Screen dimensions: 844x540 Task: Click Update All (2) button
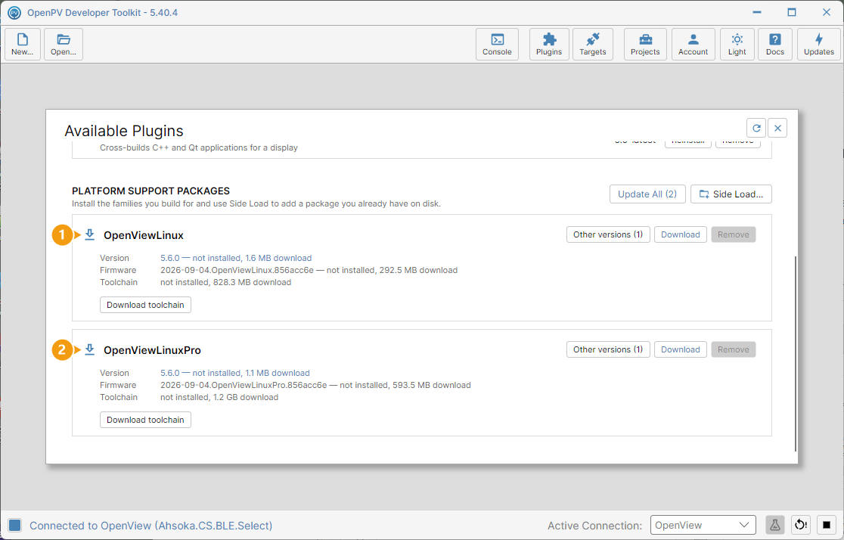647,194
